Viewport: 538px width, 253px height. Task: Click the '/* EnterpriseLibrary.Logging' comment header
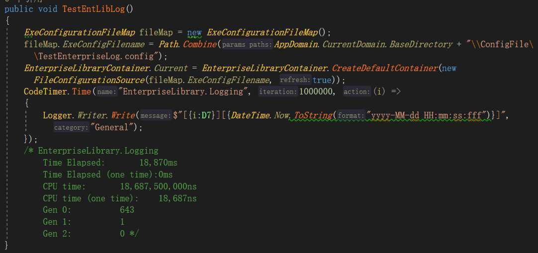coord(91,151)
